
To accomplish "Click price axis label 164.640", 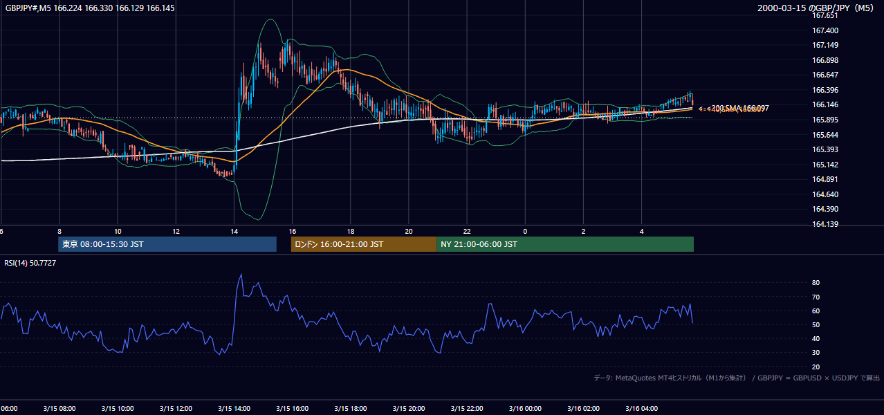I will pyautogui.click(x=826, y=194).
